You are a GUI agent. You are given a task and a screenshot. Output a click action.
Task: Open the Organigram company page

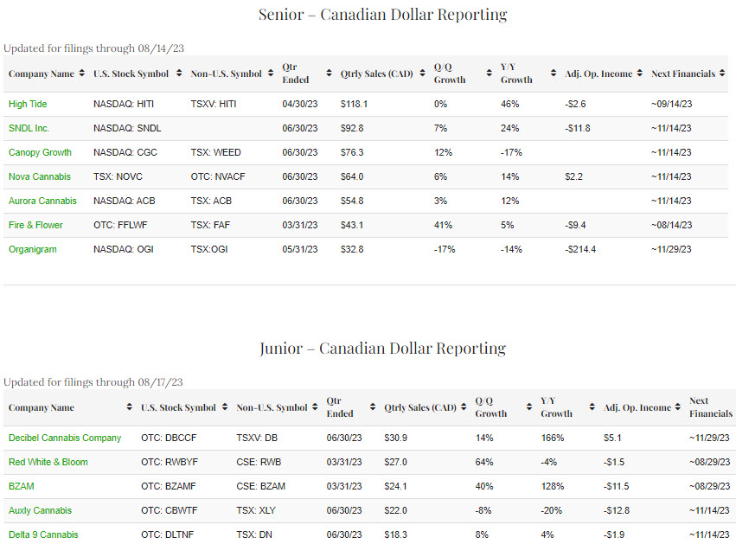click(31, 249)
